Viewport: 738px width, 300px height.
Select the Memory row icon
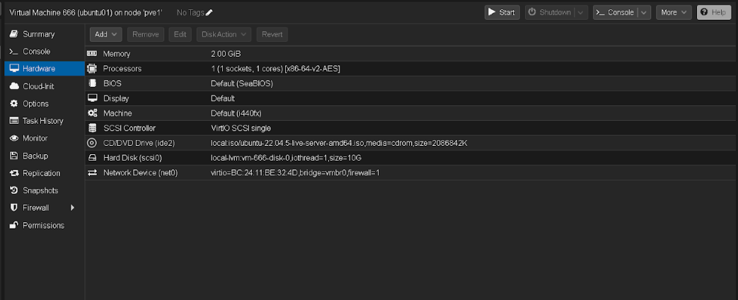click(92, 54)
